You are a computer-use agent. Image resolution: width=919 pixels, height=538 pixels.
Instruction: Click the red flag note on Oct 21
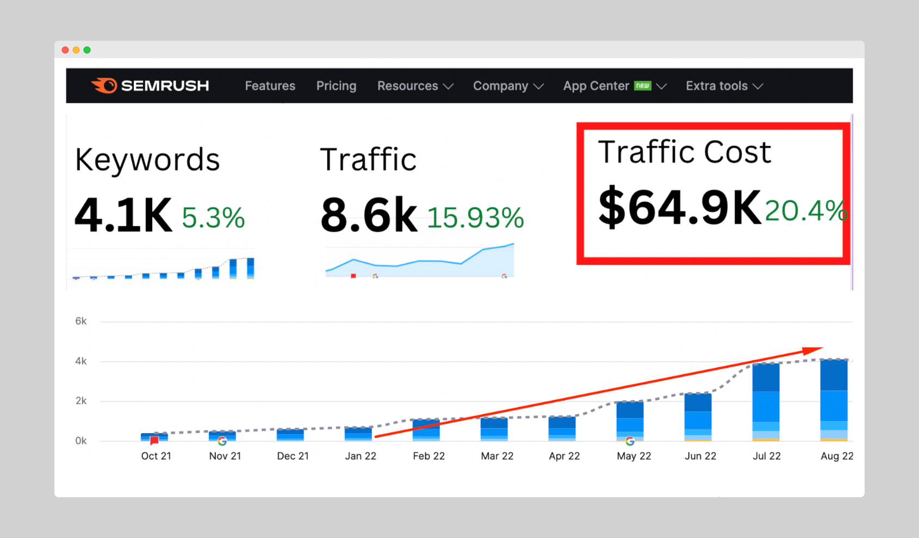(154, 441)
